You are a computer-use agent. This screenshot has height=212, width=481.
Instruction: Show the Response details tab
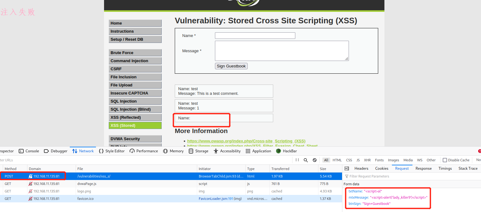click(424, 168)
